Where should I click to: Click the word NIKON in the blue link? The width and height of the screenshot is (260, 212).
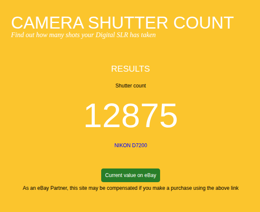pos(123,145)
